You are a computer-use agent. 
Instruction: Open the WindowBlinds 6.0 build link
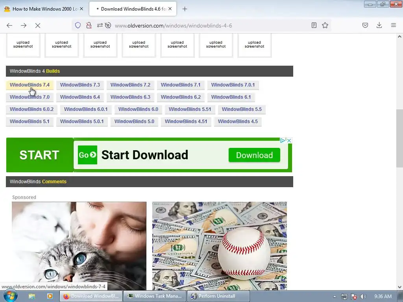pos(138,109)
